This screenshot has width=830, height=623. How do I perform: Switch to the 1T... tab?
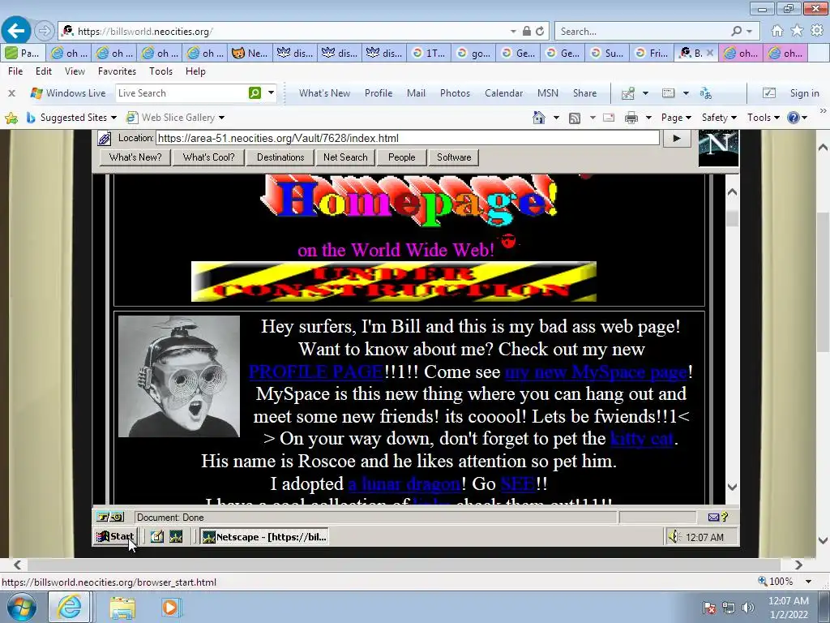point(430,53)
